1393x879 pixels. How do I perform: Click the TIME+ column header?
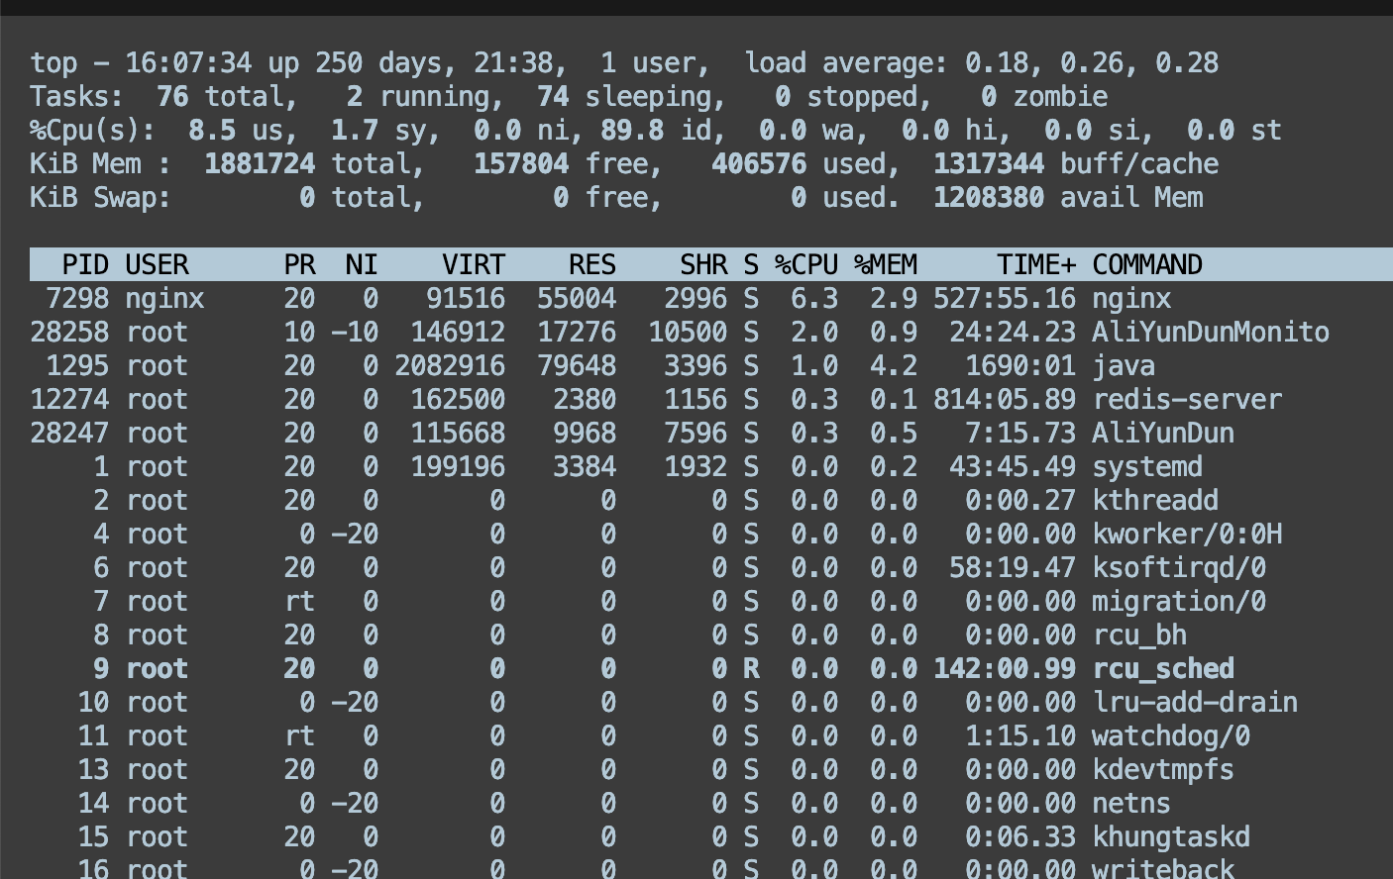pos(1036,265)
